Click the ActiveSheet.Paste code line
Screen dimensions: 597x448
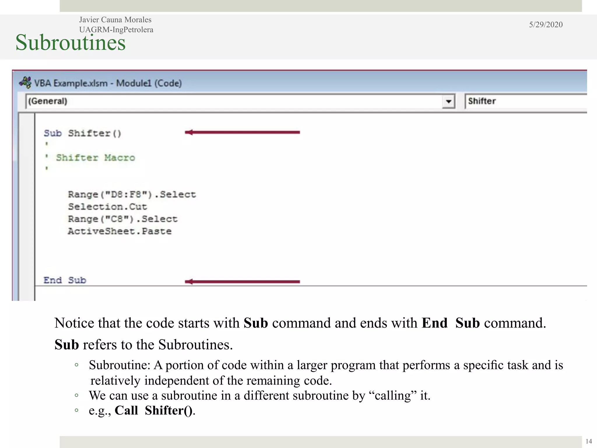point(120,231)
